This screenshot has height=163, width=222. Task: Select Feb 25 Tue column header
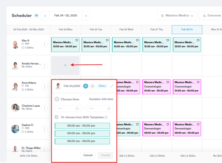(x=96, y=29)
